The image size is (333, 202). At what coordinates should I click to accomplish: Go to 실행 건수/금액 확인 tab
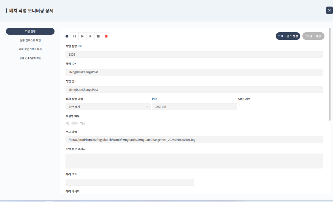pyautogui.click(x=30, y=58)
